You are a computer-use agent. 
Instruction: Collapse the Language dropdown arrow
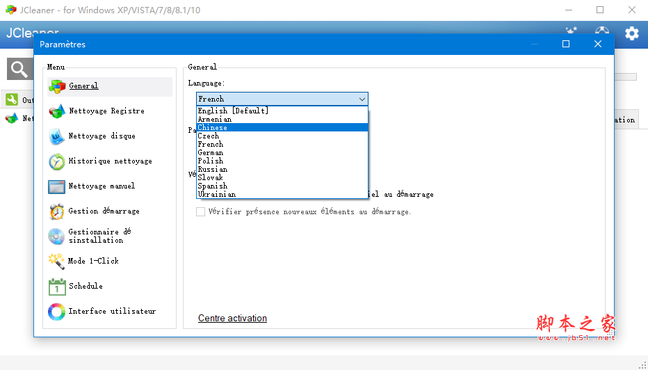(x=362, y=99)
